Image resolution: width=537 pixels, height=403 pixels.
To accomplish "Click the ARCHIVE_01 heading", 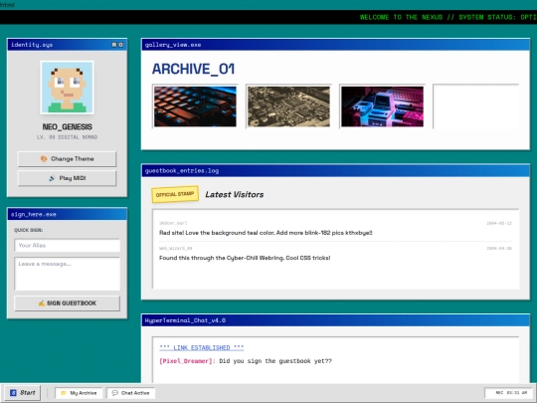I will (x=194, y=70).
